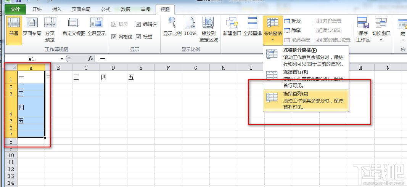Open the Macros (宏) dropdown
Image resolution: width=407 pixels, height=187 pixels.
click(x=402, y=30)
